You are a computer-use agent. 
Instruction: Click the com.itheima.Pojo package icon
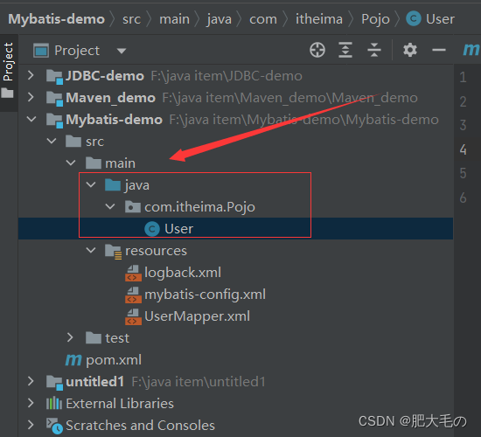133,206
